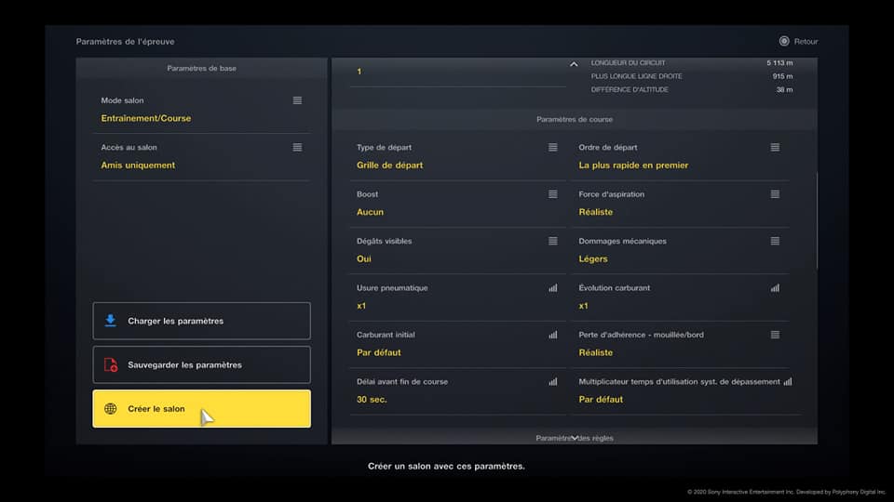Open the Paramètres des règles section header
This screenshot has height=502, width=894.
575,438
